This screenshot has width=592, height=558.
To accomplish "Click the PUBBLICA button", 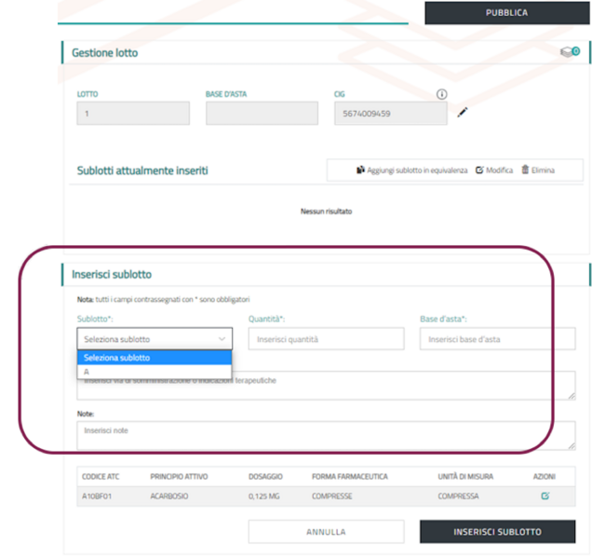I will [506, 13].
